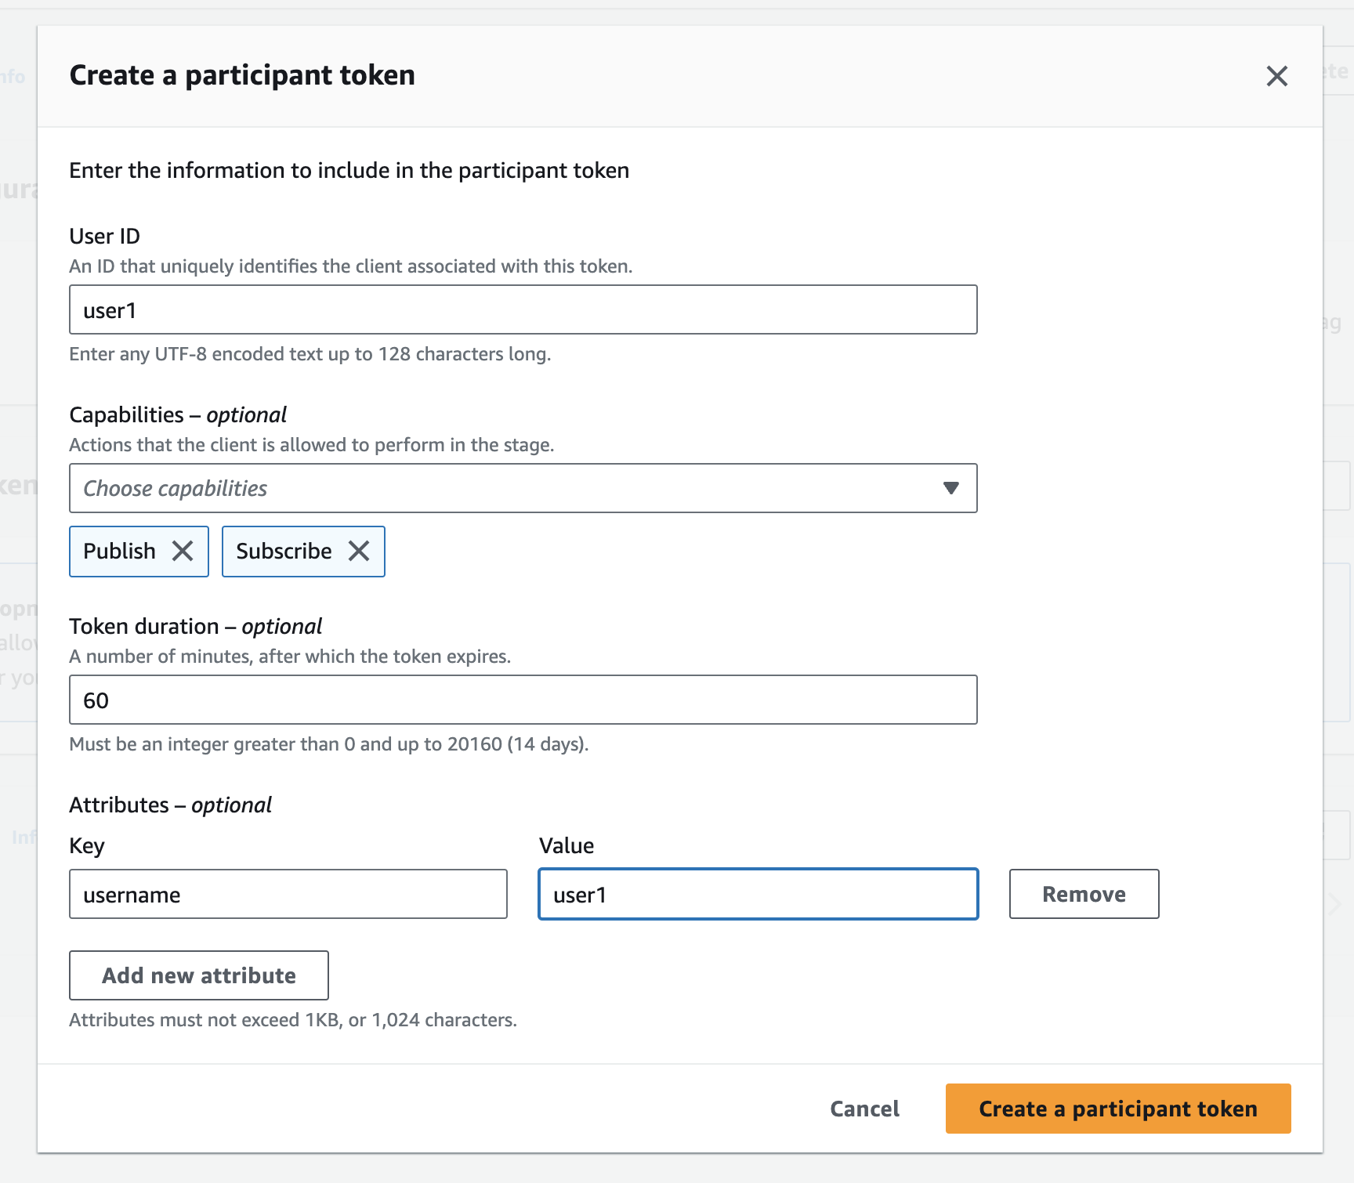1354x1183 pixels.
Task: Click the attribute Key field
Action: point(288,894)
